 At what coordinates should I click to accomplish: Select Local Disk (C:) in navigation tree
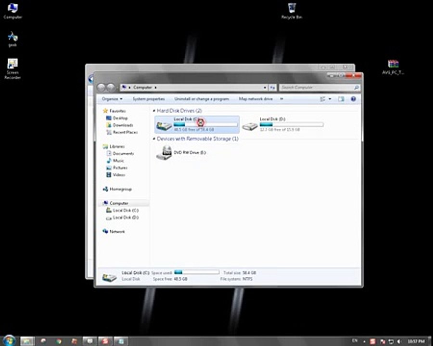pyautogui.click(x=122, y=210)
